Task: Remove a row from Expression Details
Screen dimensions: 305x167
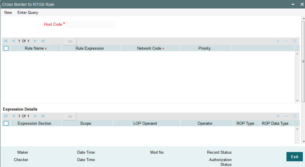Action: pos(286,116)
